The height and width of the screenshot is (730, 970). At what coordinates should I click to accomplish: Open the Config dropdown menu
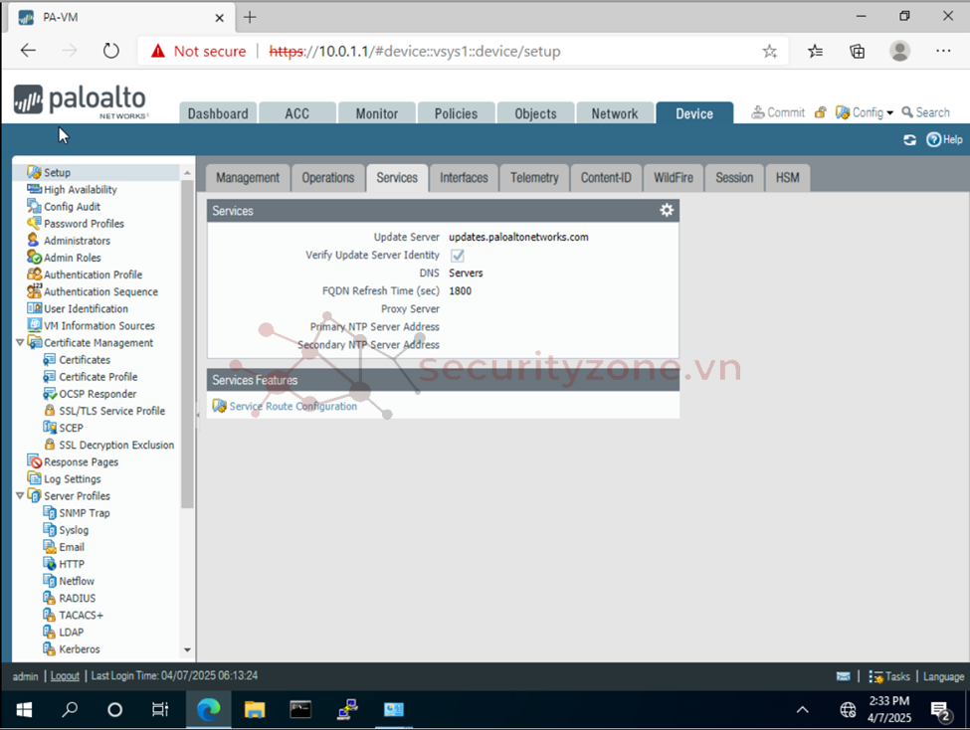pyautogui.click(x=865, y=112)
